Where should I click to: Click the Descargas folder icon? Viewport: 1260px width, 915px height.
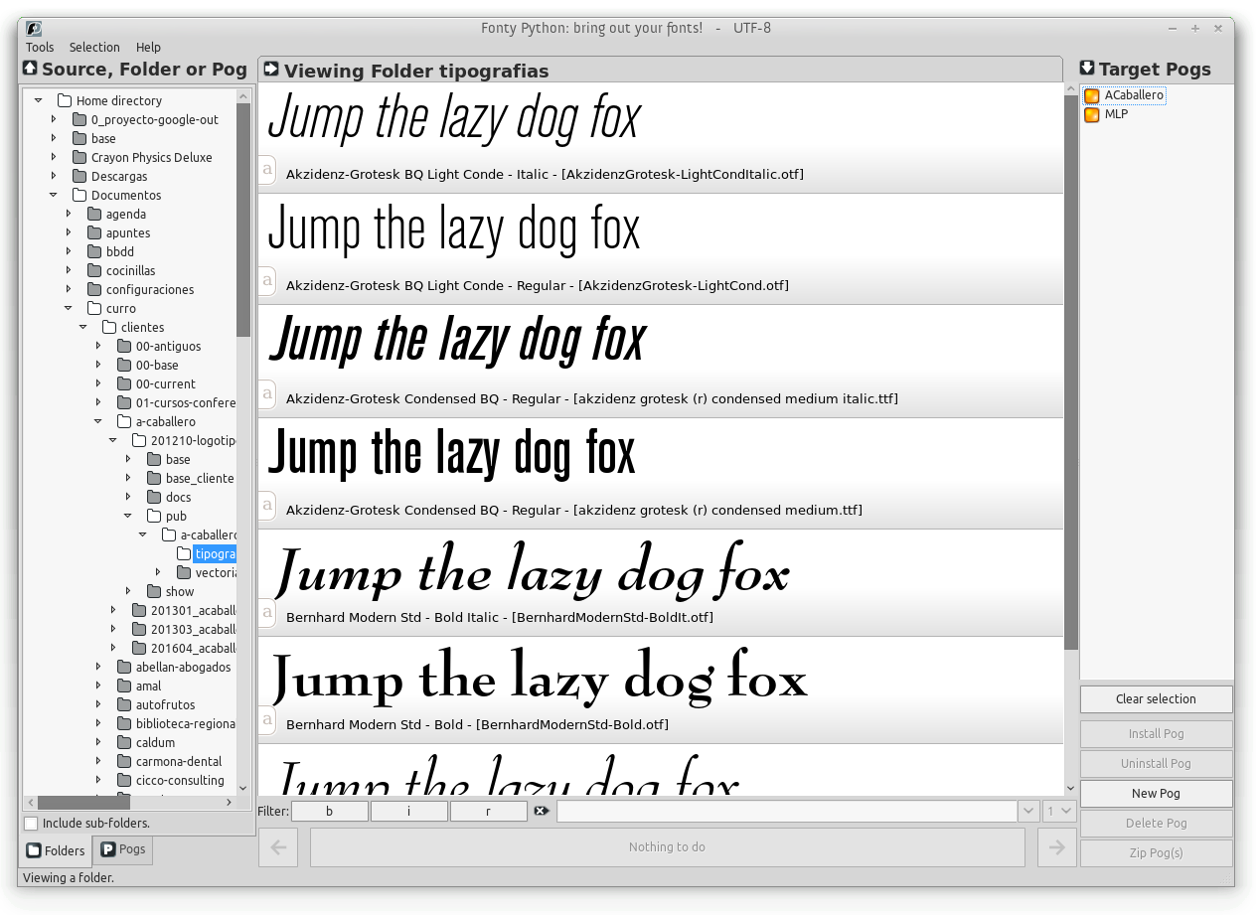pos(79,177)
